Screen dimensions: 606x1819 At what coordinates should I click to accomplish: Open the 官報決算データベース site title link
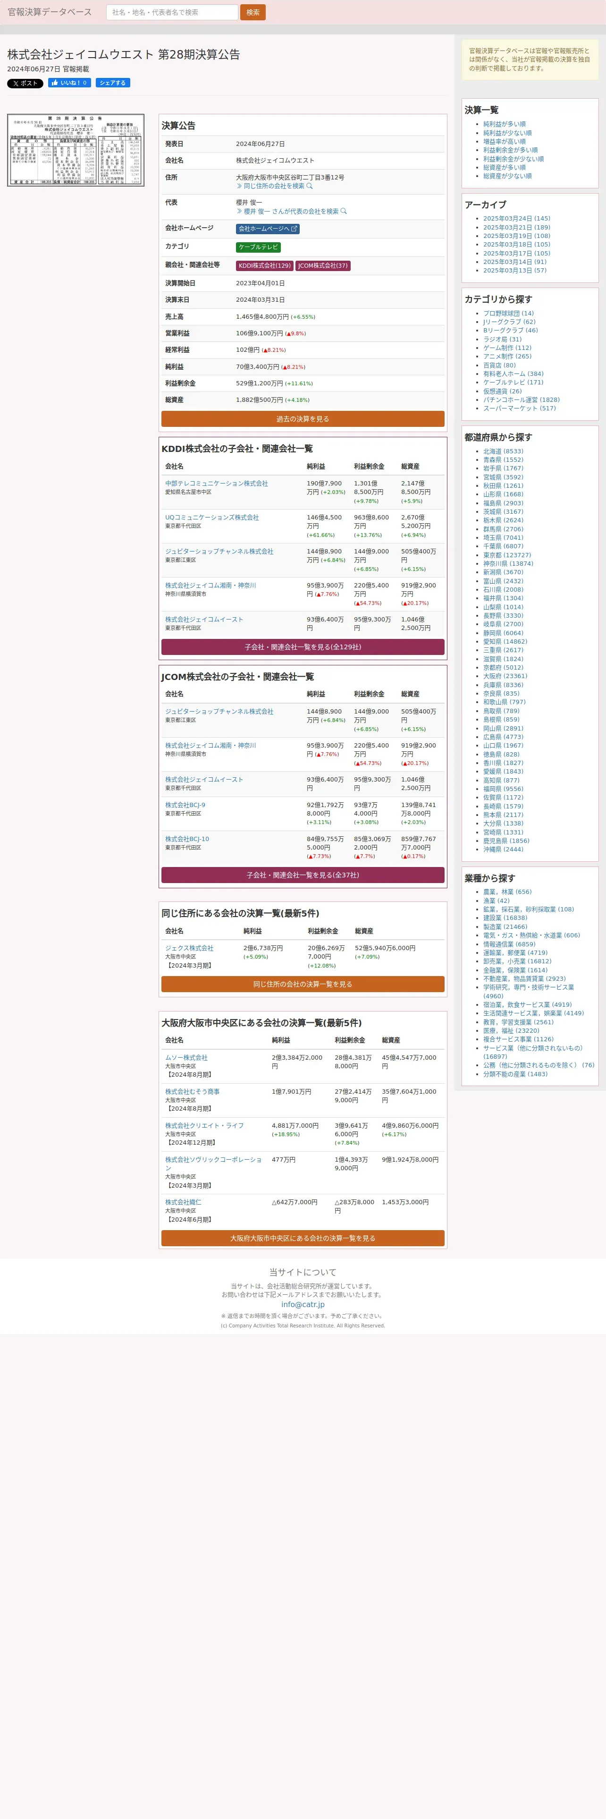click(50, 12)
